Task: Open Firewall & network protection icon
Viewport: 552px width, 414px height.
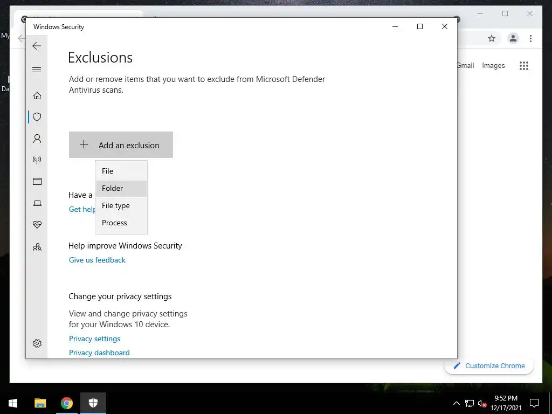Action: coord(37,160)
